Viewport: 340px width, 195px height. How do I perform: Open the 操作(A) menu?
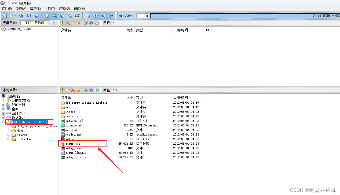point(21,9)
